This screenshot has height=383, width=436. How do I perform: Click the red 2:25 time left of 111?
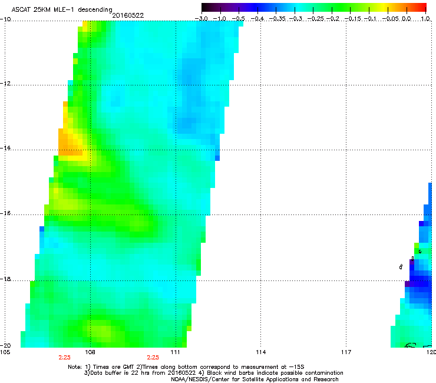coord(153,358)
